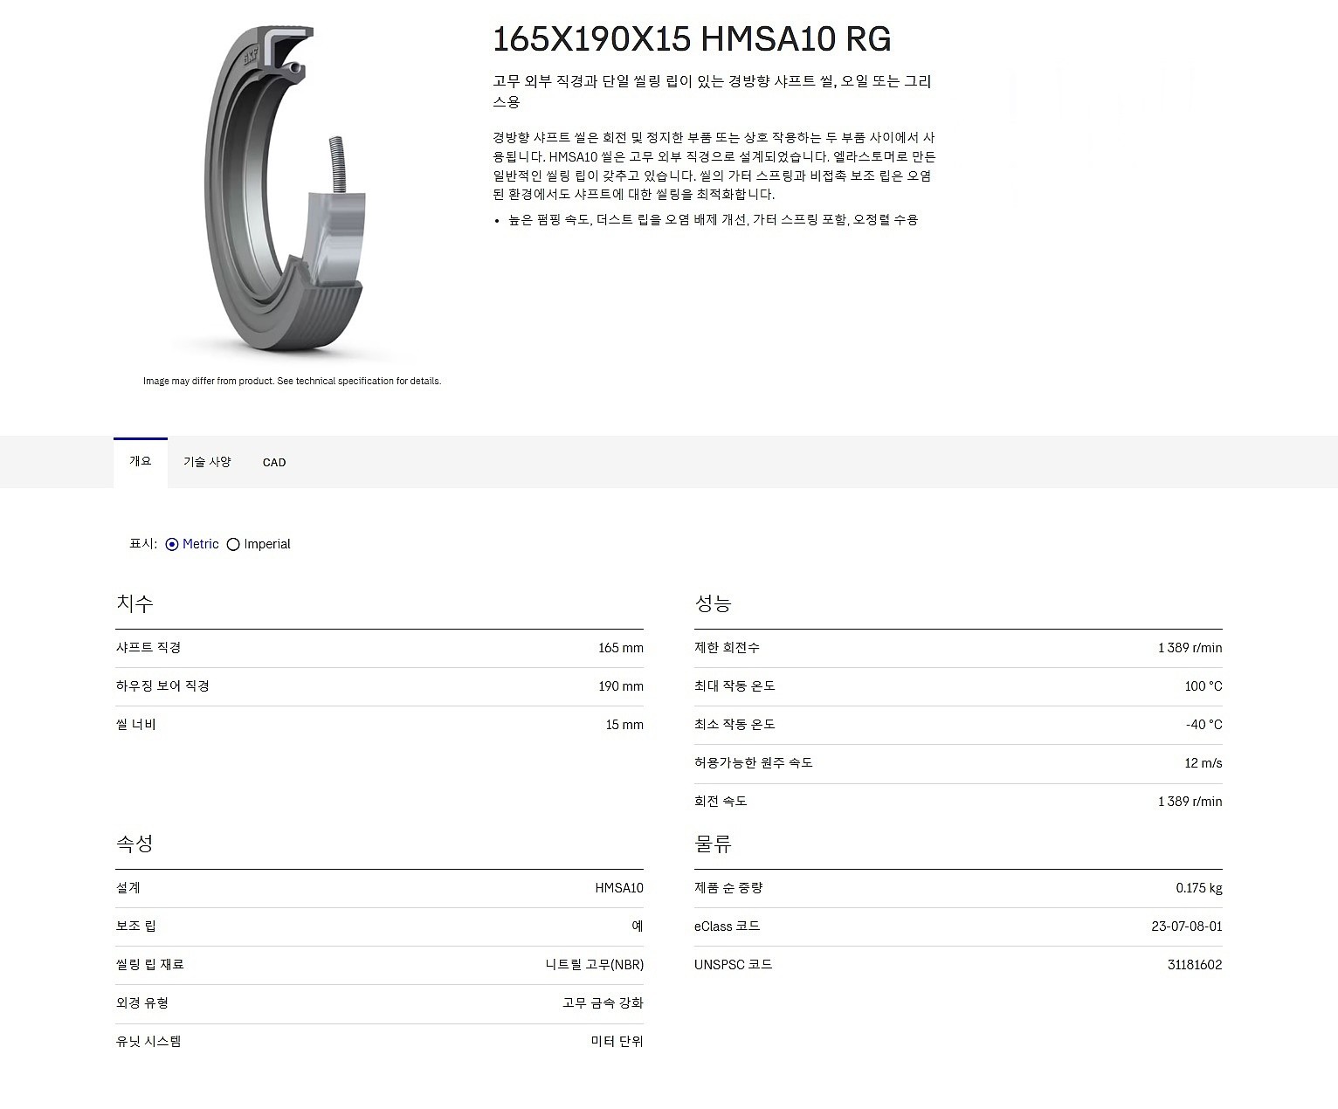Screen dimensions: 1338x1109
Task: Click the 최대 작동 온도 value 100 °C
Action: click(x=1204, y=686)
